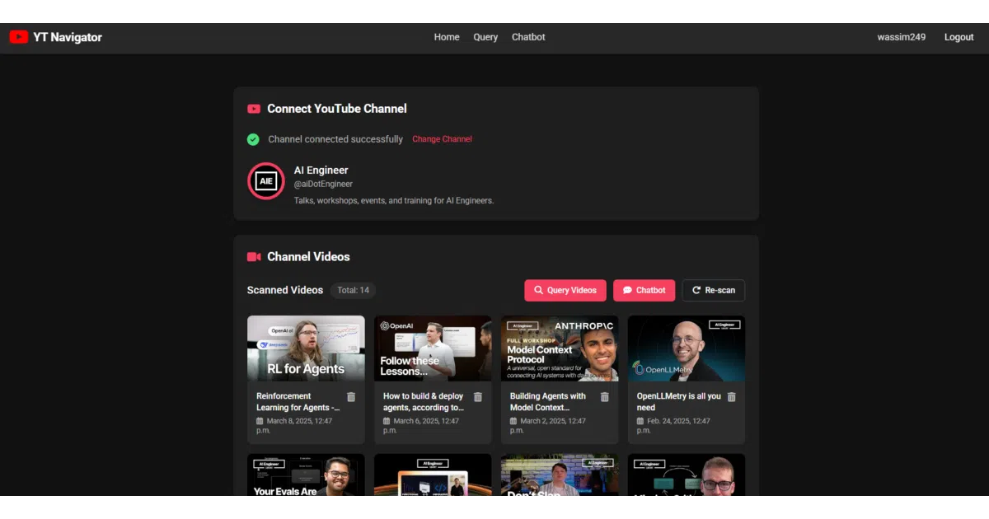Click the Change Channel link

[x=442, y=139]
